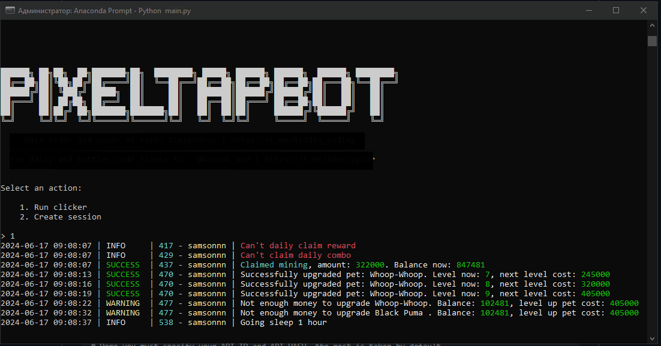The image size is (661, 346).
Task: Click the 'Claimed mining' log text
Action: click(274, 264)
